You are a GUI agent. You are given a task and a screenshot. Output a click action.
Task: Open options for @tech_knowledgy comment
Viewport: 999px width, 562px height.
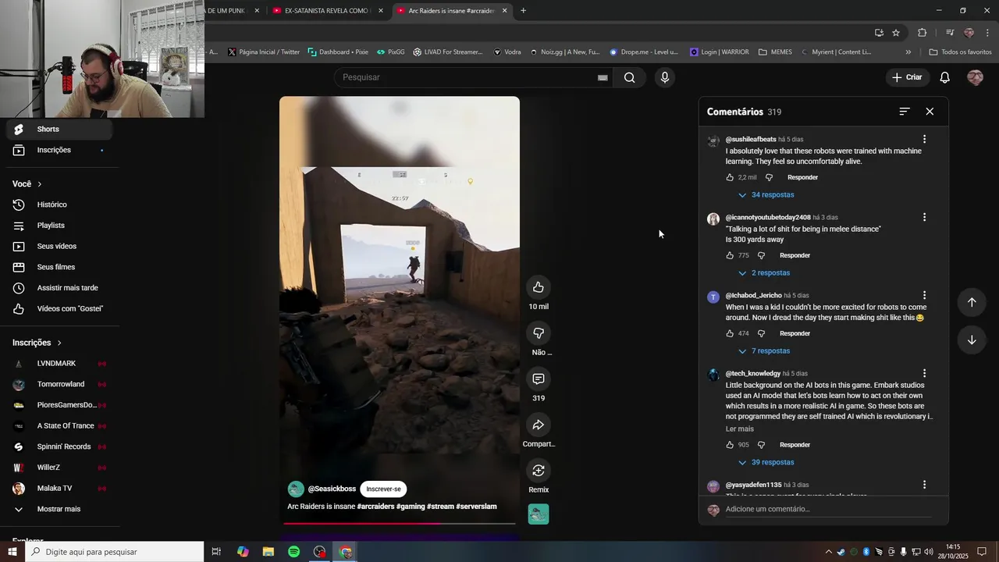(925, 373)
